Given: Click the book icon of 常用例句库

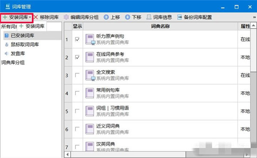Looking at the screenshot, I should coord(90,93).
